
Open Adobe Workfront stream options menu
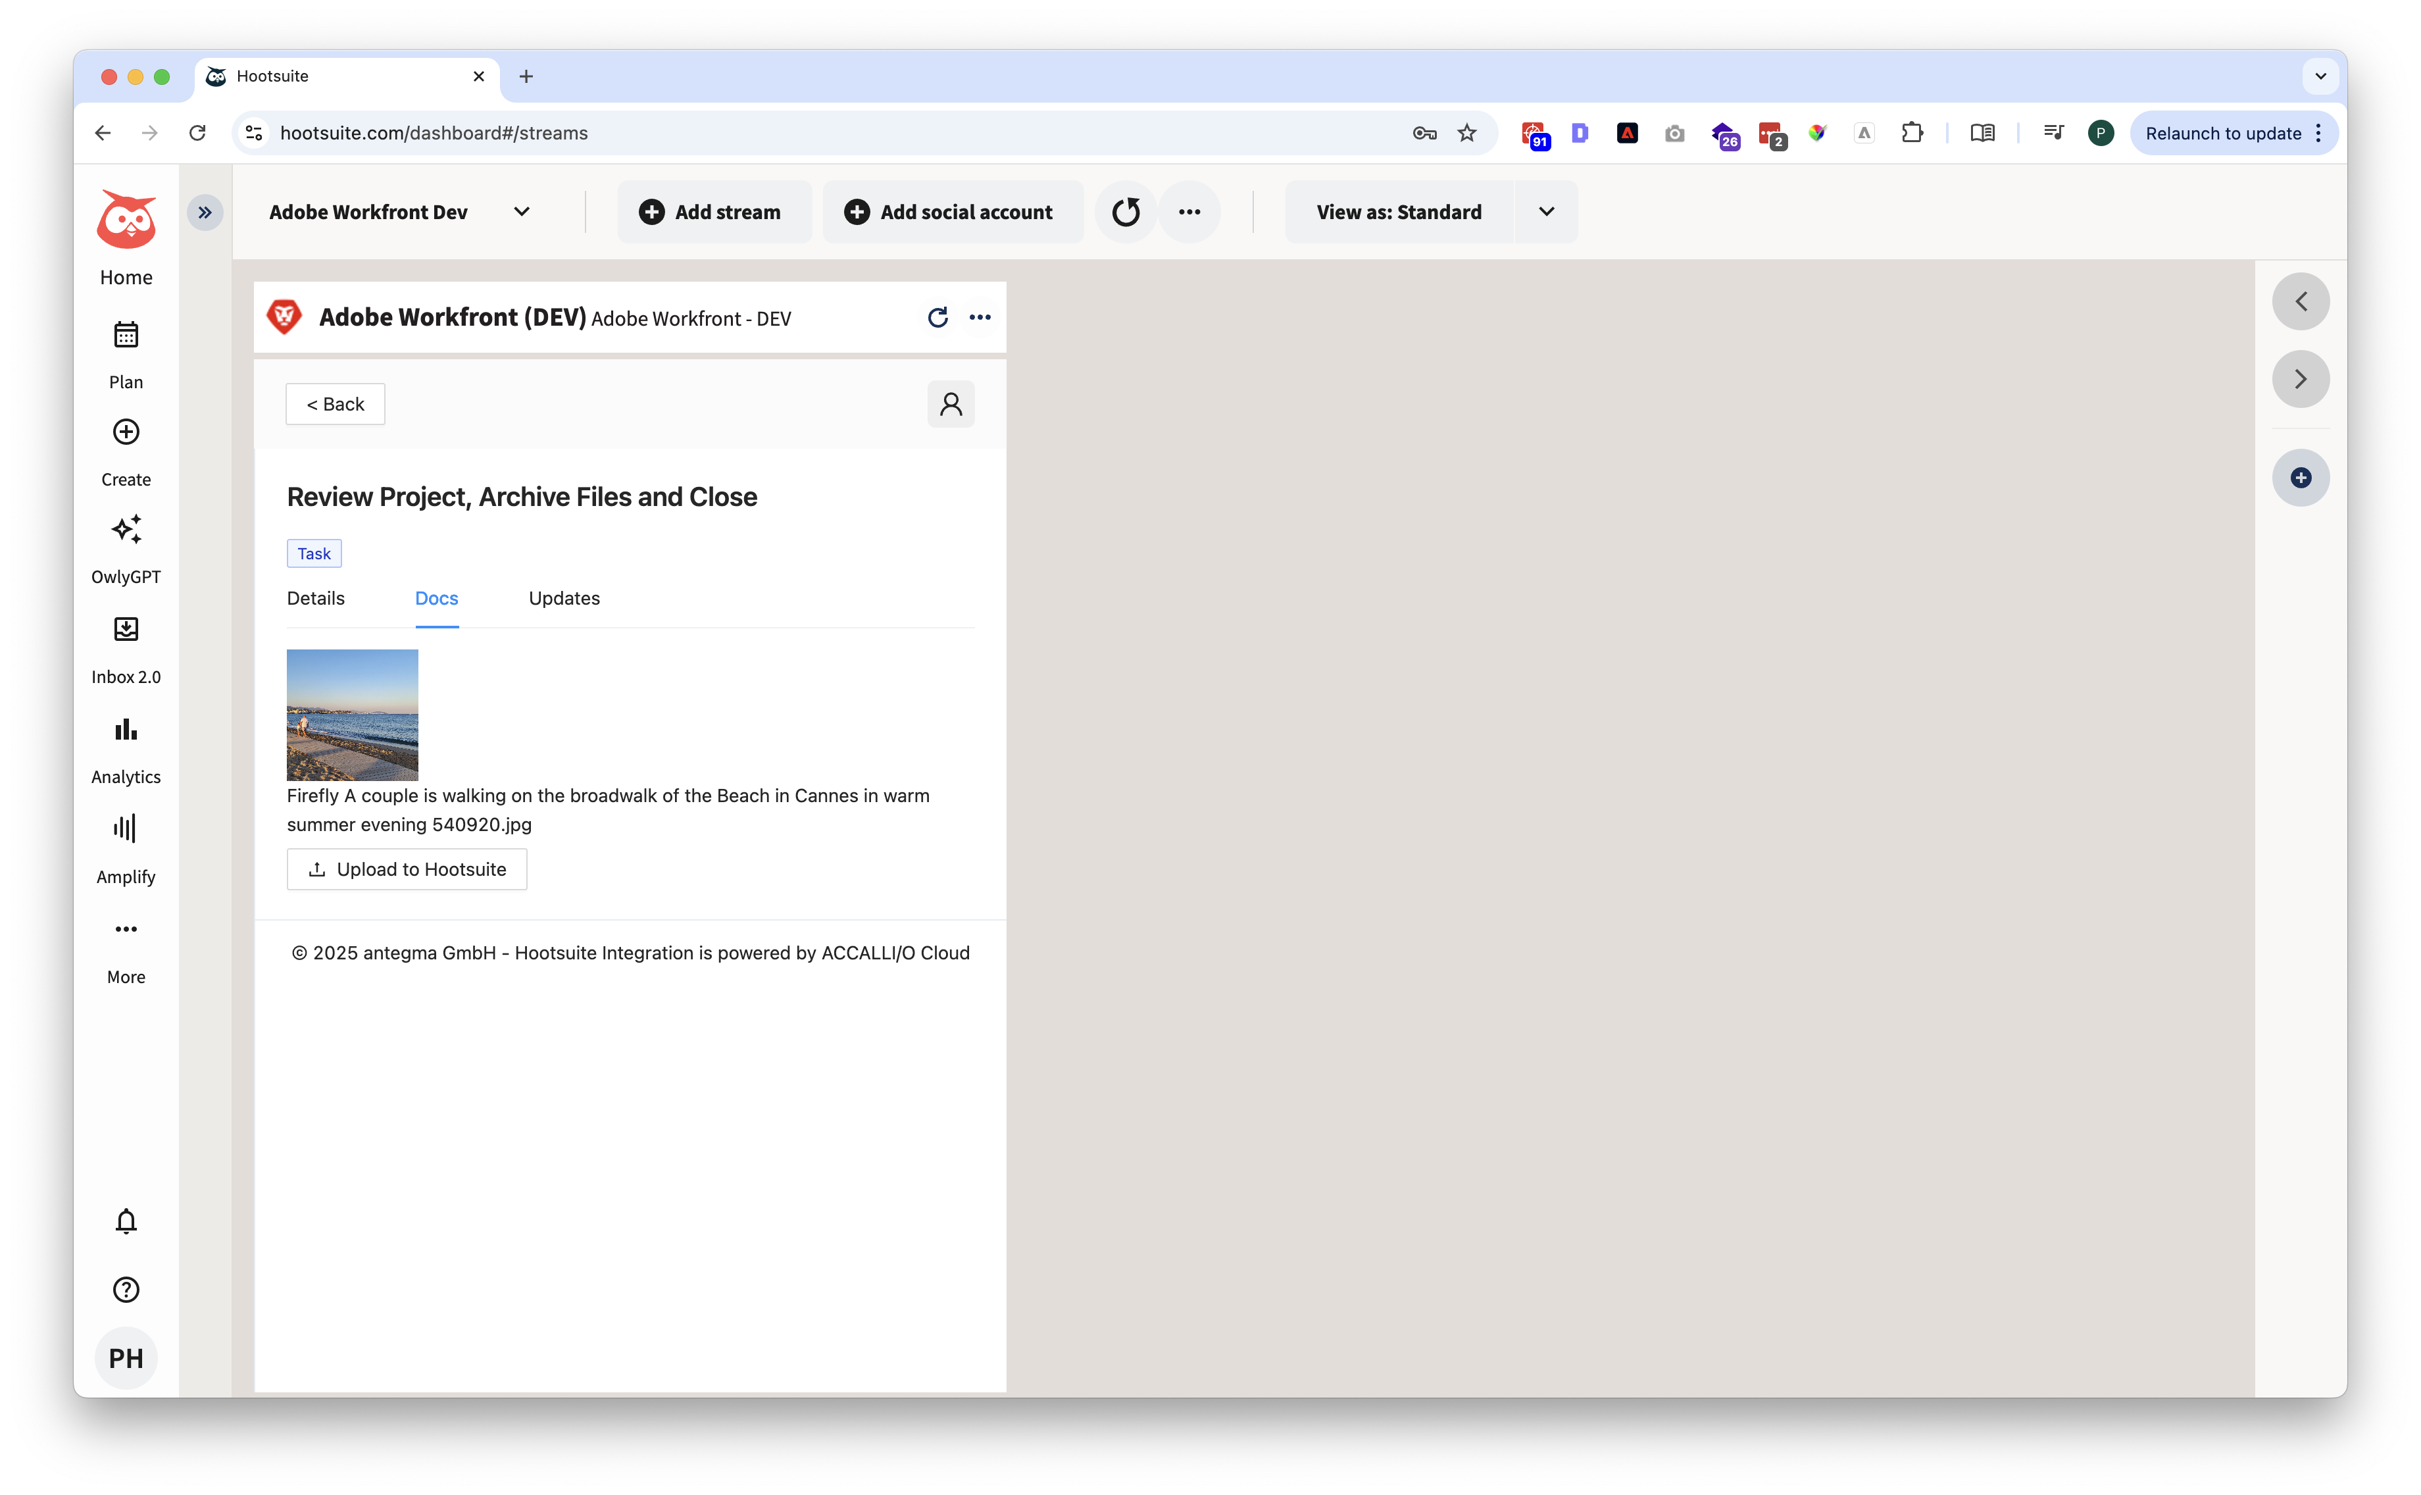pos(980,317)
